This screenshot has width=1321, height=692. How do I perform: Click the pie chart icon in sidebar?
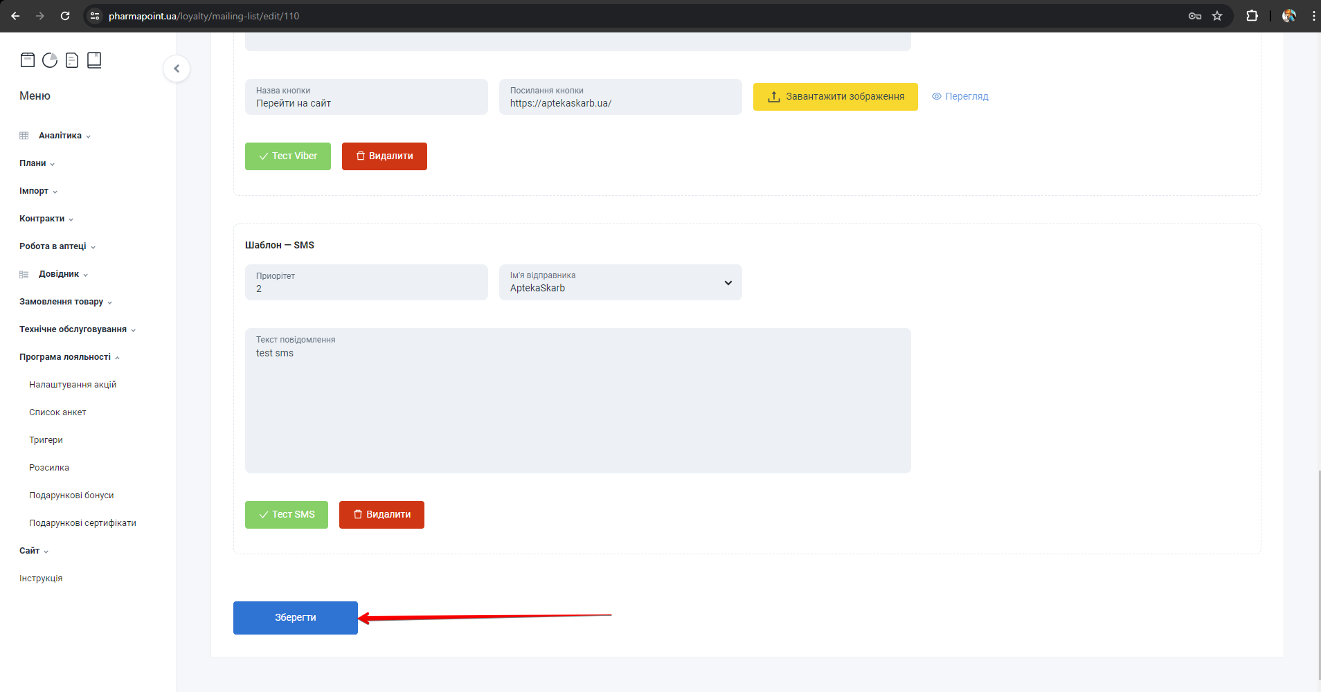point(50,60)
